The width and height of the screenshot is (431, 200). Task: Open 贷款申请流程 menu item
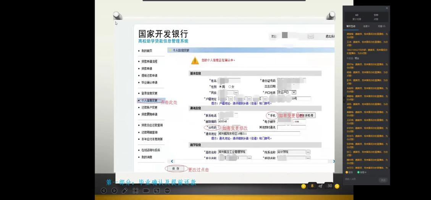[149, 61]
